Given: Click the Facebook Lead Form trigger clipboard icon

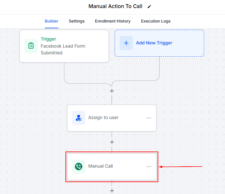Looking at the screenshot, I should click(31, 46).
